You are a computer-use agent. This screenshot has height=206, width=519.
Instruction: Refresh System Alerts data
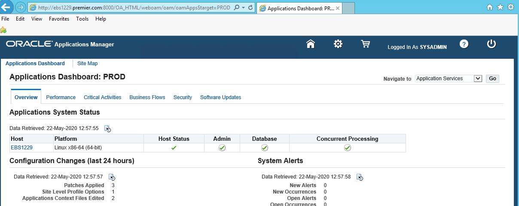[x=360, y=177]
